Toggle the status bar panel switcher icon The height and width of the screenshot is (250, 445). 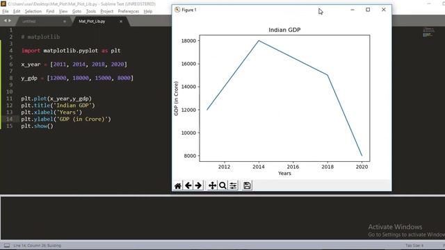[x=7, y=245]
